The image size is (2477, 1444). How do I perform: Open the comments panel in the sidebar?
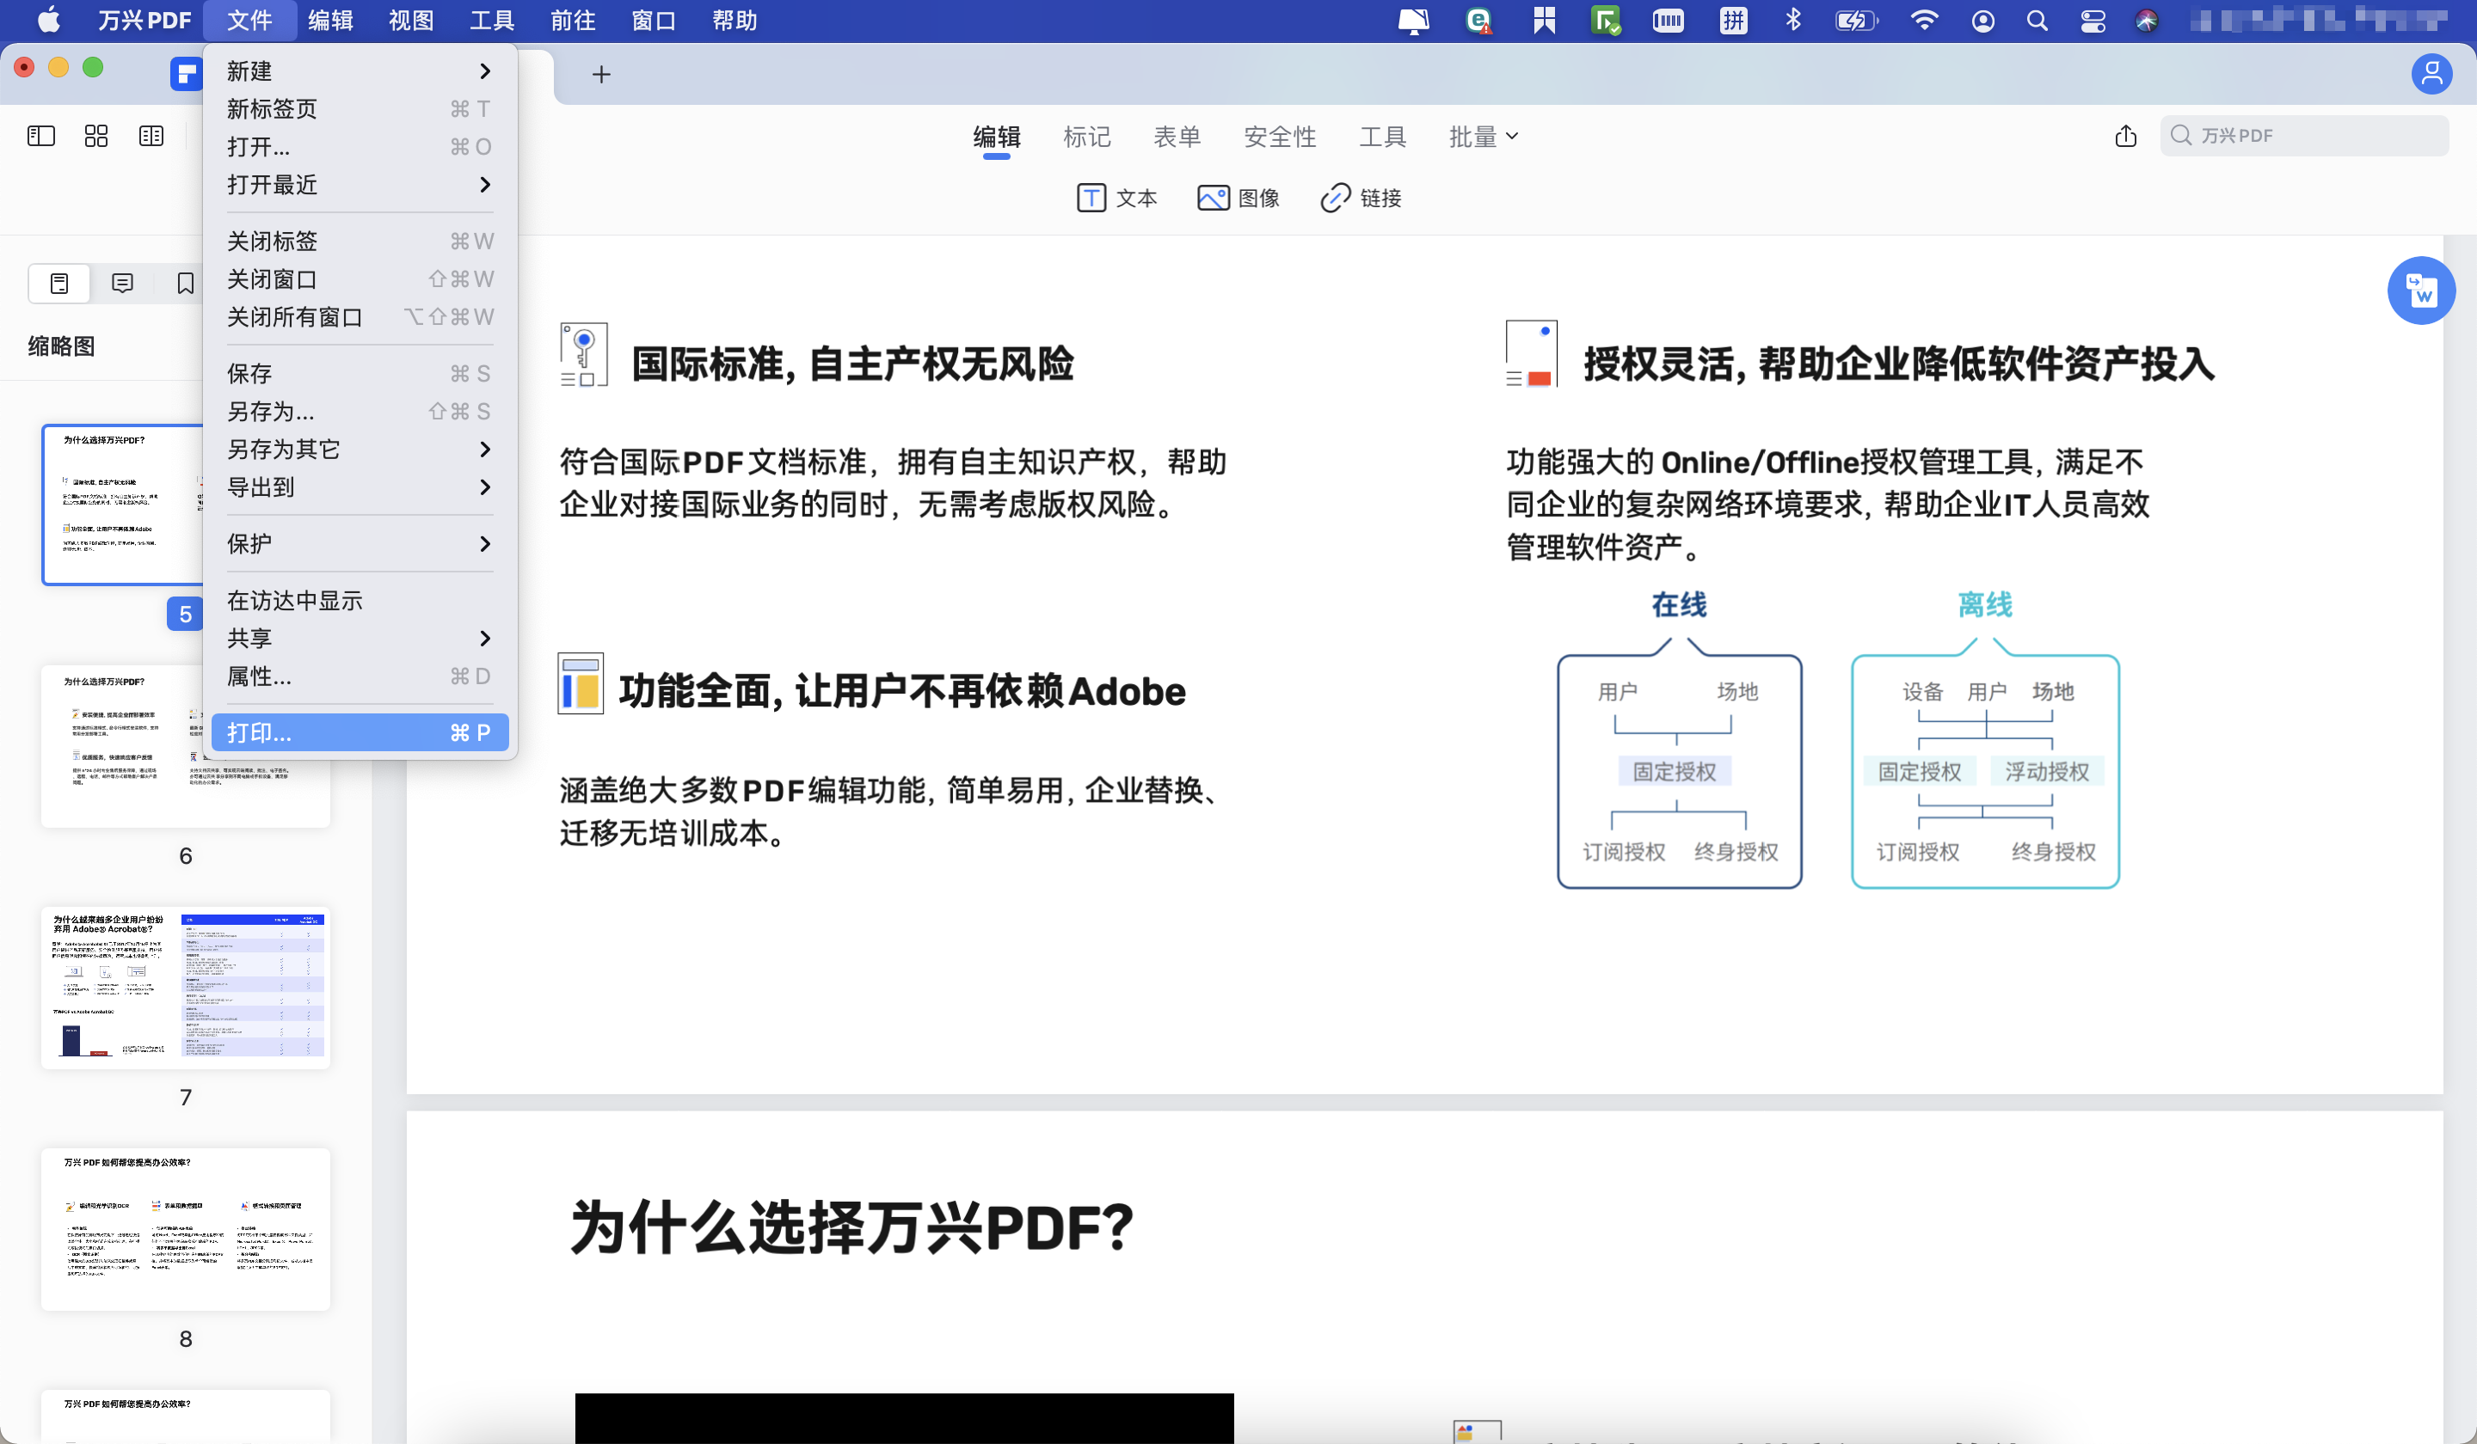coord(122,283)
